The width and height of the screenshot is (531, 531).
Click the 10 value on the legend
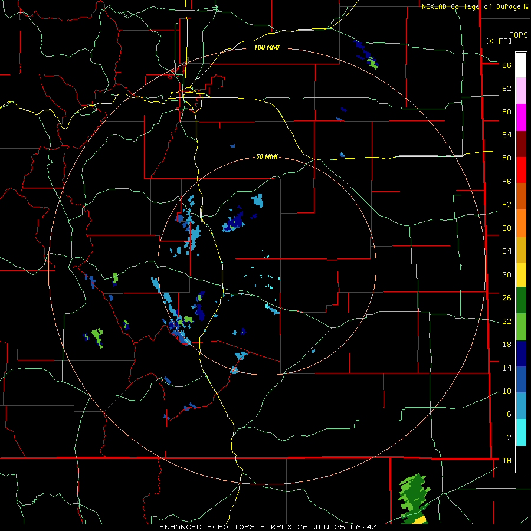507,391
